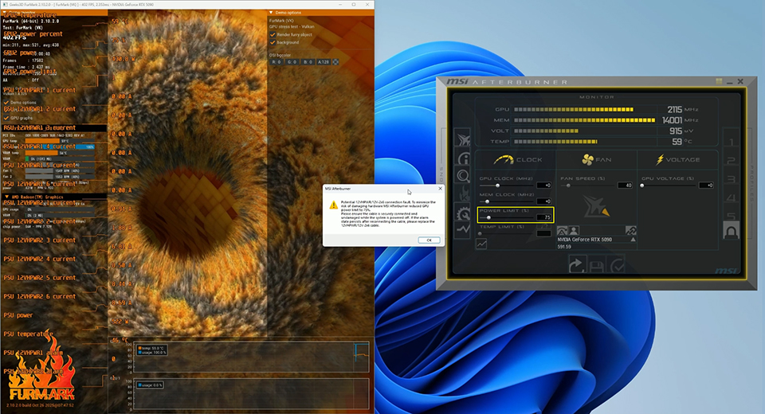The height and width of the screenshot is (414, 765).
Task: Toggle the background checkbox in Demo options
Action: (x=272, y=41)
